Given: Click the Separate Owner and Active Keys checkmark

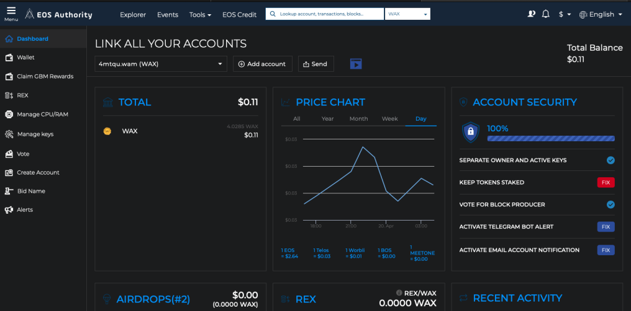Looking at the screenshot, I should coord(611,160).
